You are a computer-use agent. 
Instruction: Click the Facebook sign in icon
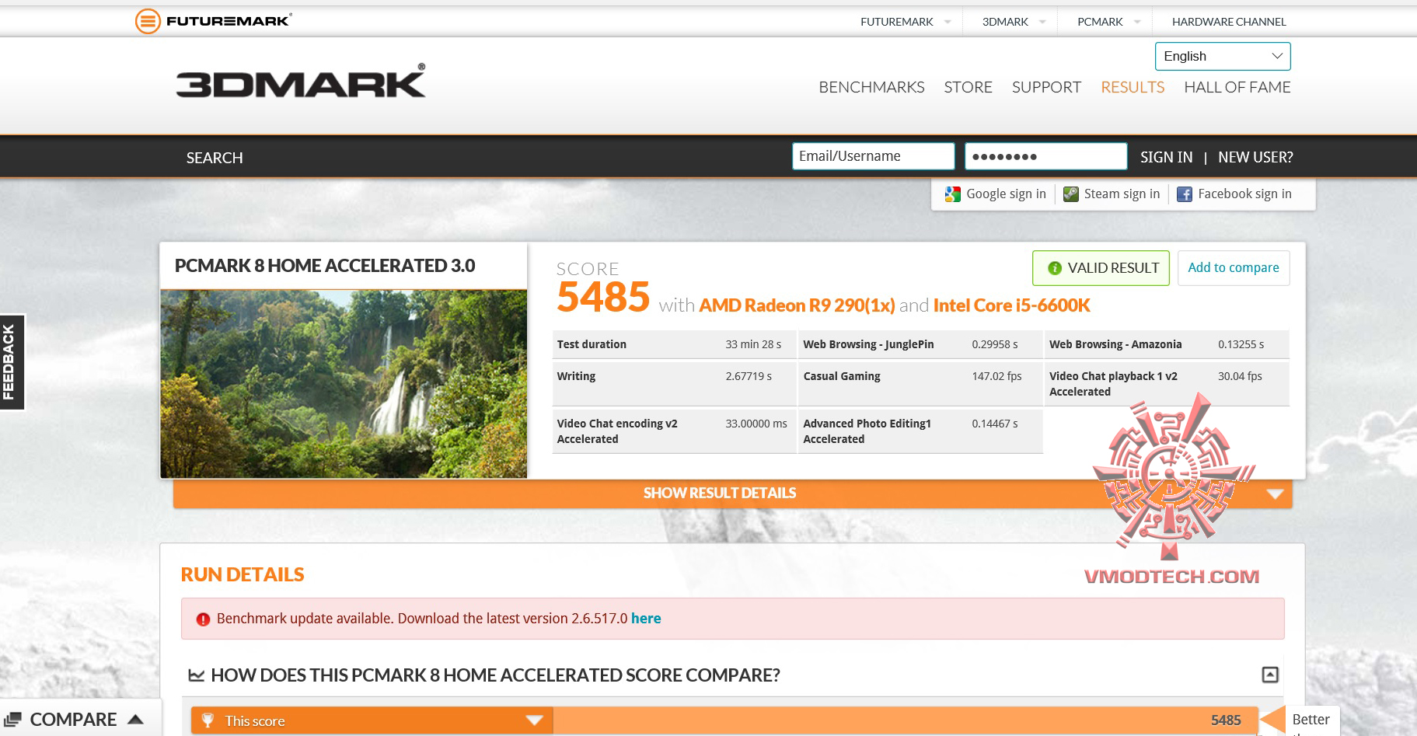(x=1184, y=194)
